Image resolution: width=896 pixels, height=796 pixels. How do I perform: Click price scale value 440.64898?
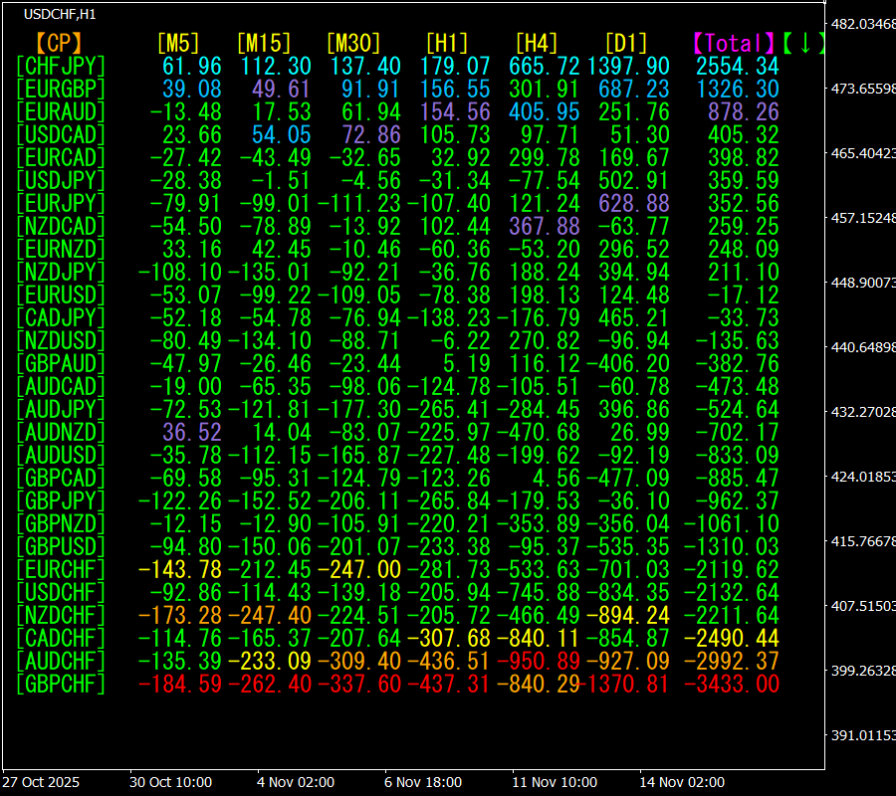[x=862, y=347]
